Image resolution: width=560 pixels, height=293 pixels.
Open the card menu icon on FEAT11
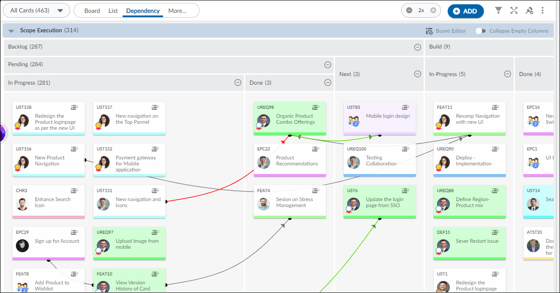[495, 106]
